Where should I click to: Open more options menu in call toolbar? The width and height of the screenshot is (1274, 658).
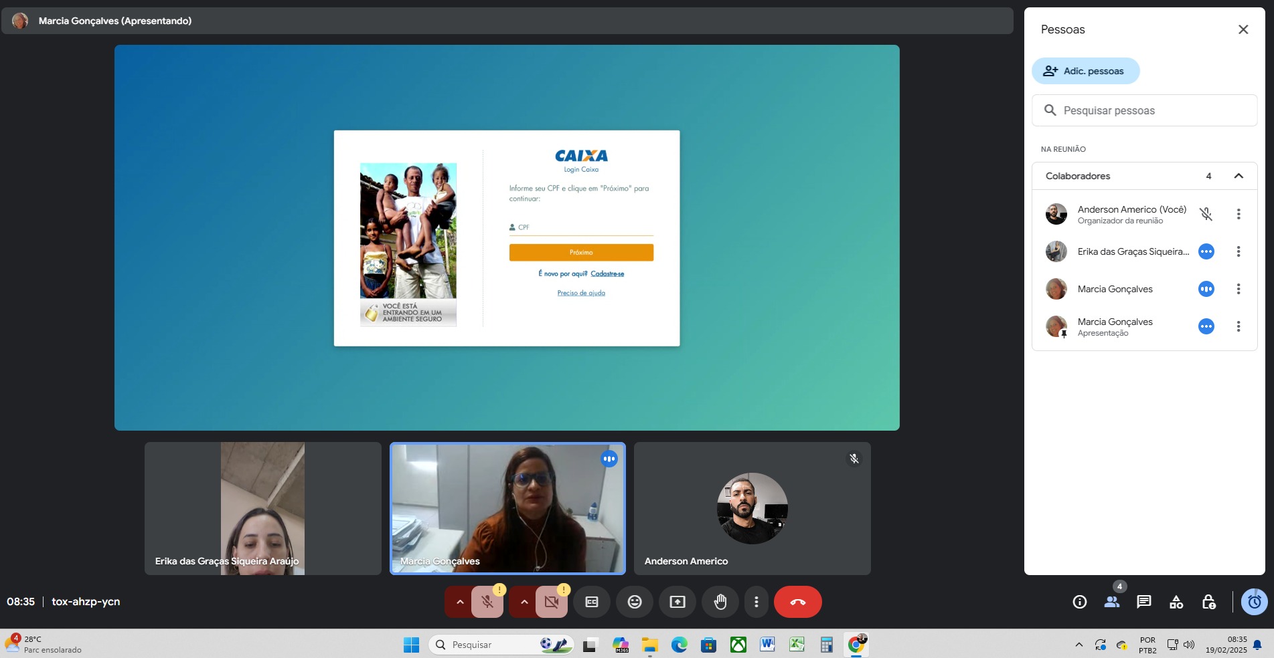tap(756, 602)
